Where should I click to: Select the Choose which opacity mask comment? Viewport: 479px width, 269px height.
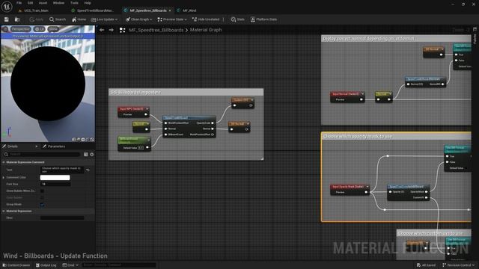[396, 136]
